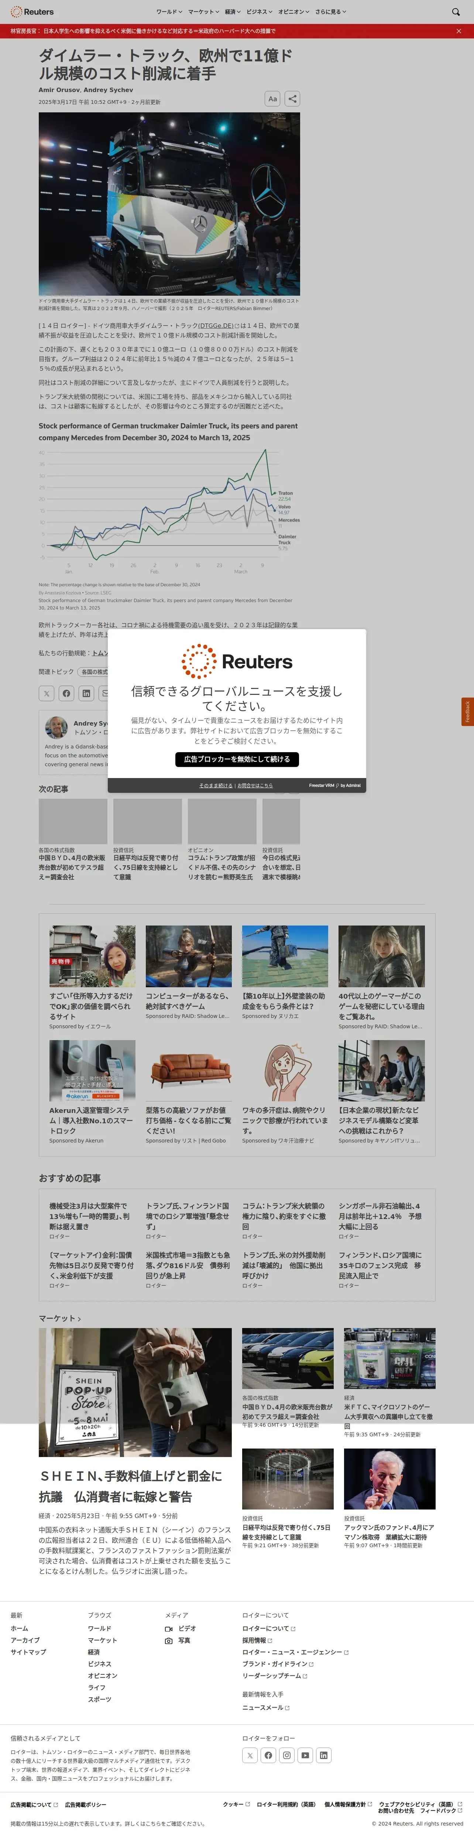
Task: Open sponsored sofa ad thumbnail
Action: click(x=189, y=1070)
